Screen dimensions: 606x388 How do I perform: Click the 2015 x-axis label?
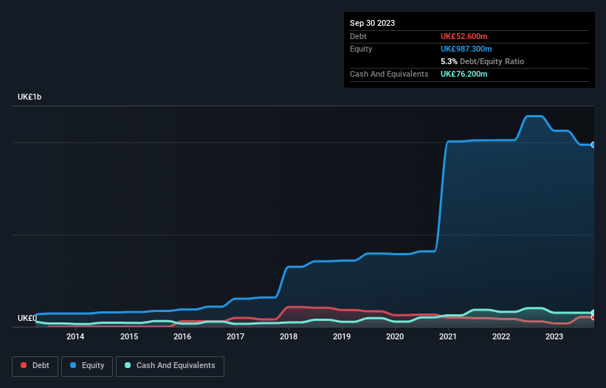click(129, 336)
